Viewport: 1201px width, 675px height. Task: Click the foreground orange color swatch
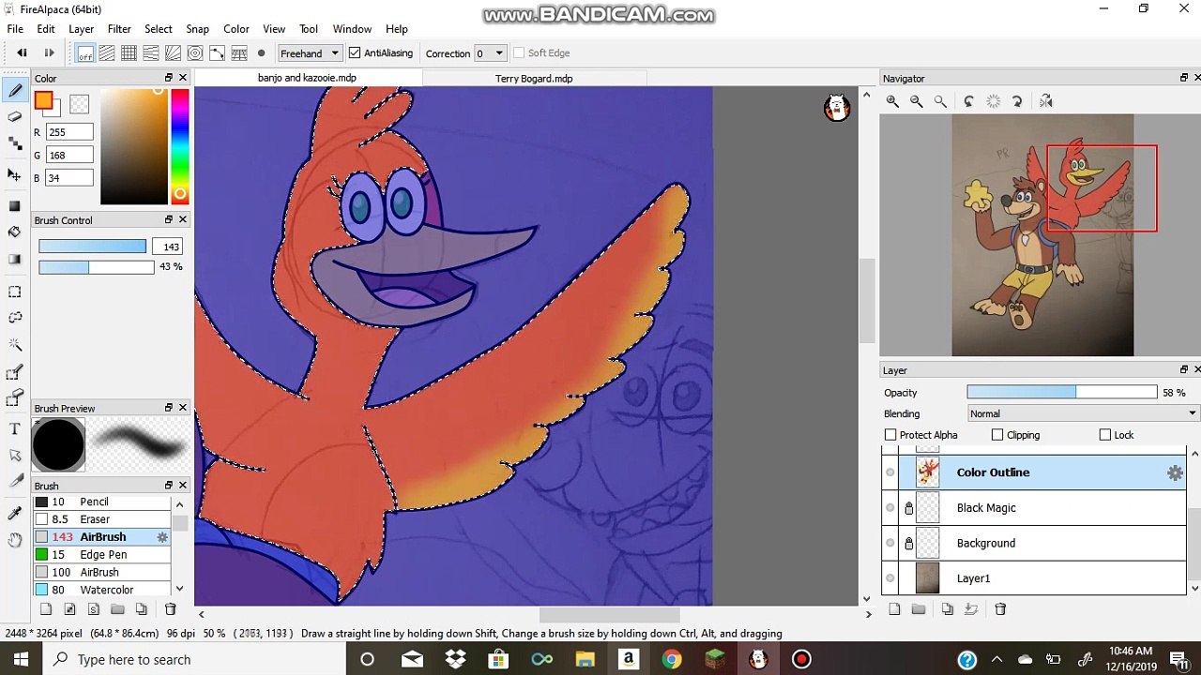pyautogui.click(x=43, y=100)
